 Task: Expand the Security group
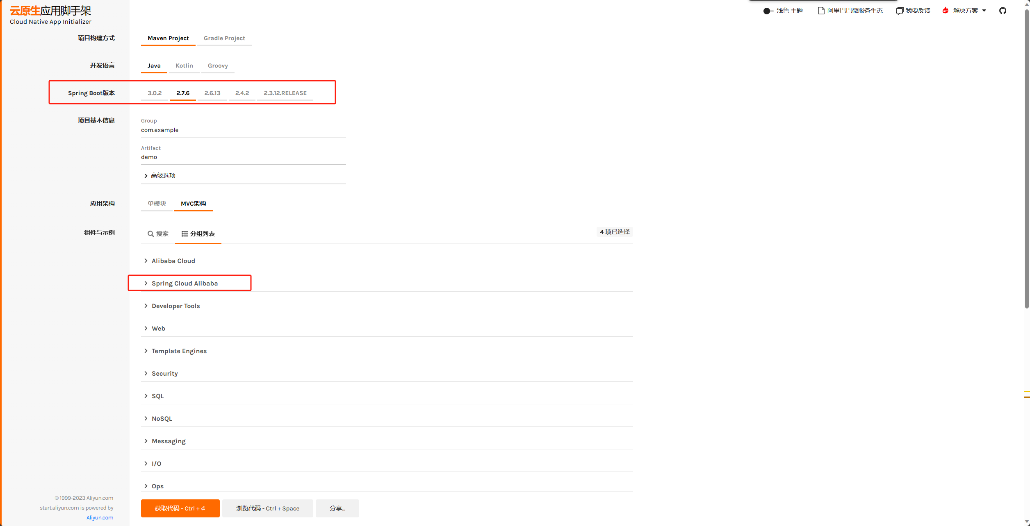[387, 373]
